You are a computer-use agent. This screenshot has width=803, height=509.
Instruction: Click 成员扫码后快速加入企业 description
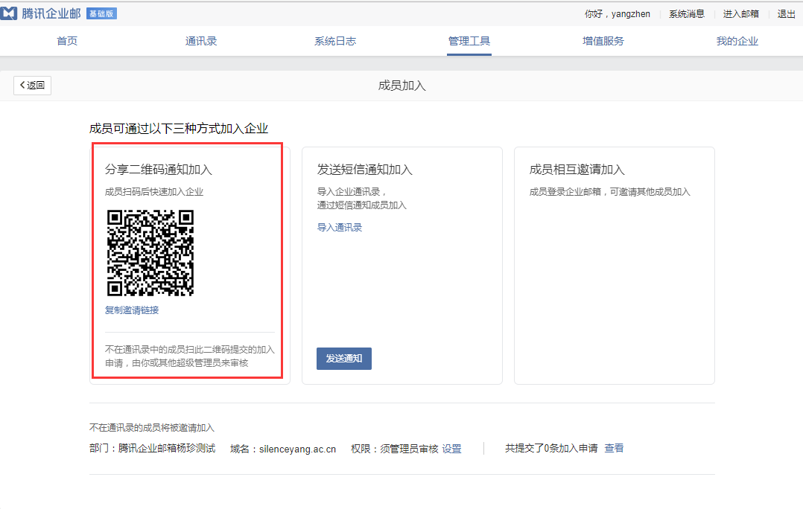coord(154,192)
